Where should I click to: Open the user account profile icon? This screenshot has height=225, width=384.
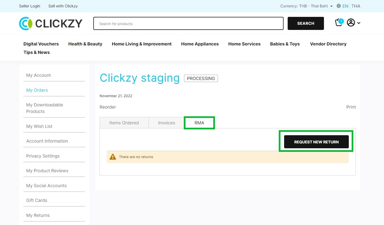click(x=351, y=23)
